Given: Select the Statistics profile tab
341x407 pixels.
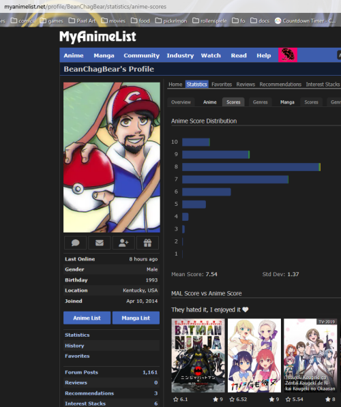Looking at the screenshot, I should (x=196, y=85).
